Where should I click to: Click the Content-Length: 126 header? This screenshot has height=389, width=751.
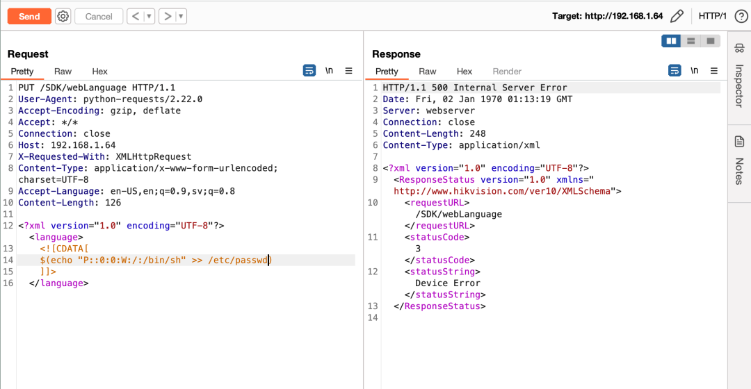(x=70, y=202)
